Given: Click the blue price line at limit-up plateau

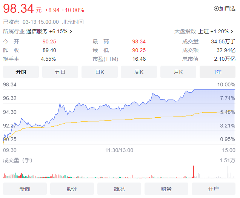Looking at the screenshot, I should 214,89.
